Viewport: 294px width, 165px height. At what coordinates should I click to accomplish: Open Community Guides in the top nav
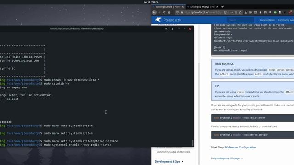(x=286, y=20)
